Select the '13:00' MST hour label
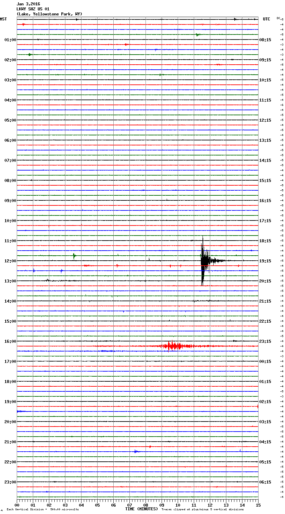This screenshot has height=514, width=285. [x=10, y=281]
